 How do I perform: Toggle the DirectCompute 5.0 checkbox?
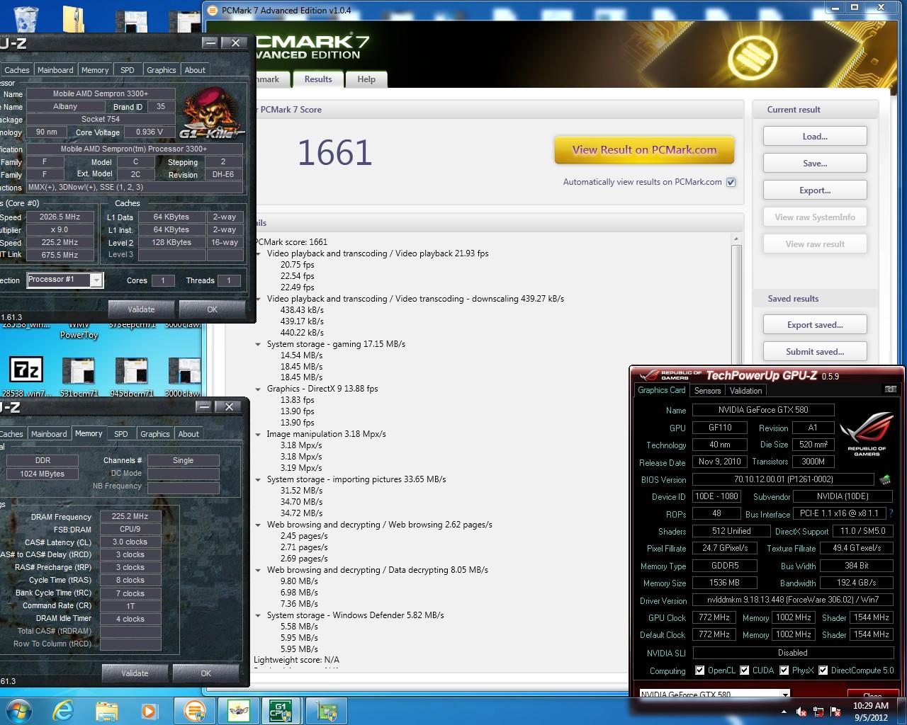[x=823, y=670]
